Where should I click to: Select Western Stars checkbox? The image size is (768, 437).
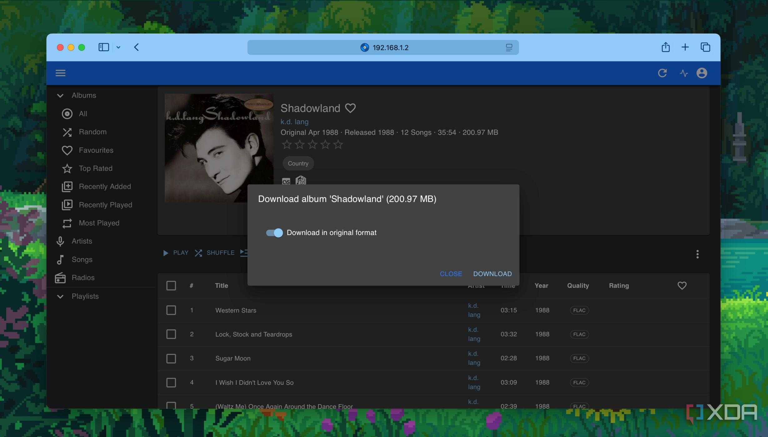coord(171,310)
